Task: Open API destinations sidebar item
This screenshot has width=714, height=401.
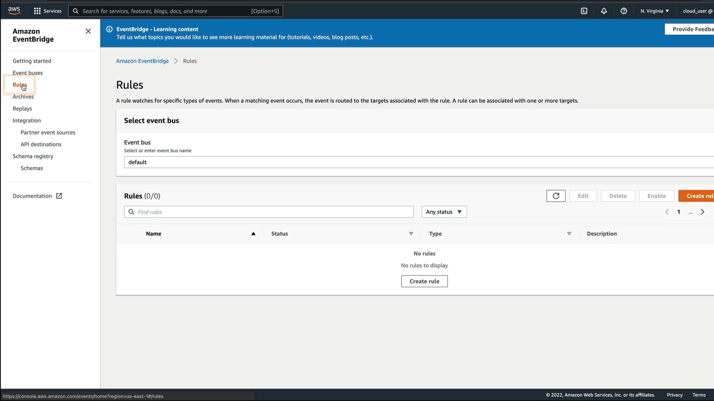Action: point(41,144)
